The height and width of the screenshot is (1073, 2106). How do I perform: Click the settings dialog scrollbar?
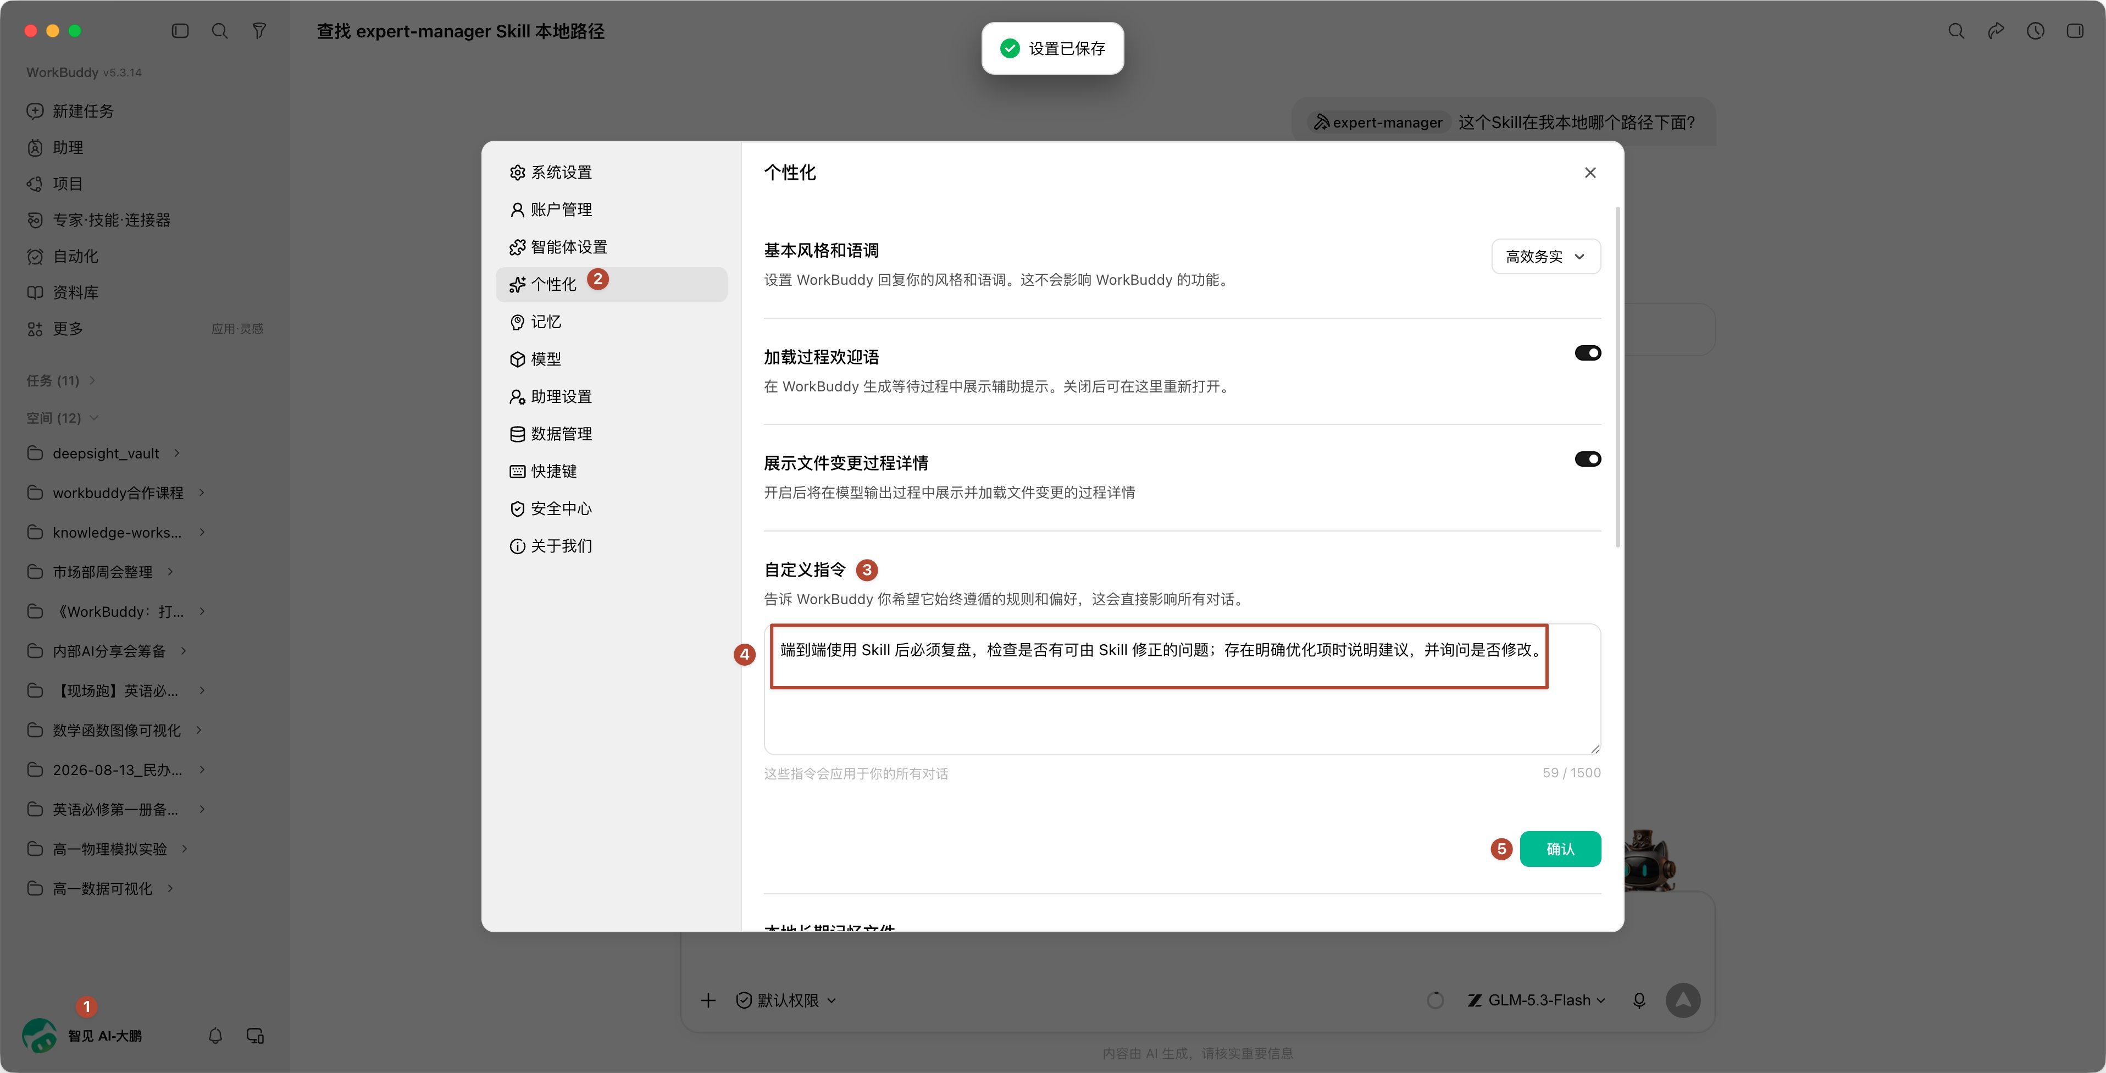point(1617,377)
